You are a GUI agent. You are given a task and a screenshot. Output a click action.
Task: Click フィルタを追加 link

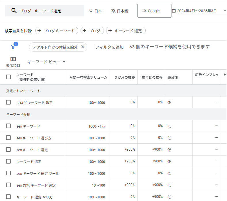pyautogui.click(x=109, y=47)
